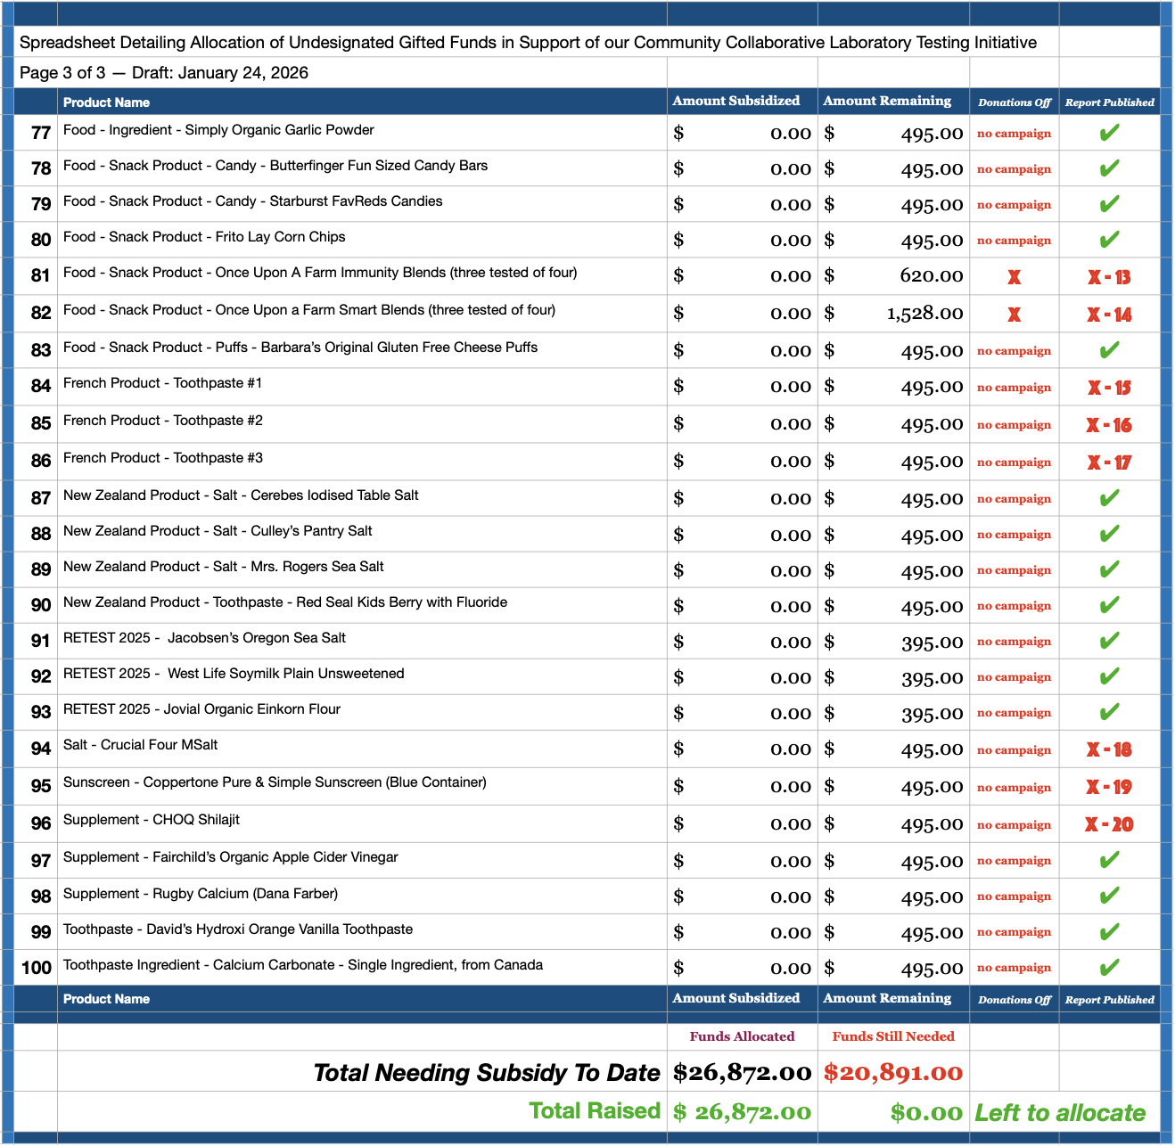The image size is (1175, 1146).
Task: Click the green checkmark in row 77
Action: click(x=1109, y=133)
